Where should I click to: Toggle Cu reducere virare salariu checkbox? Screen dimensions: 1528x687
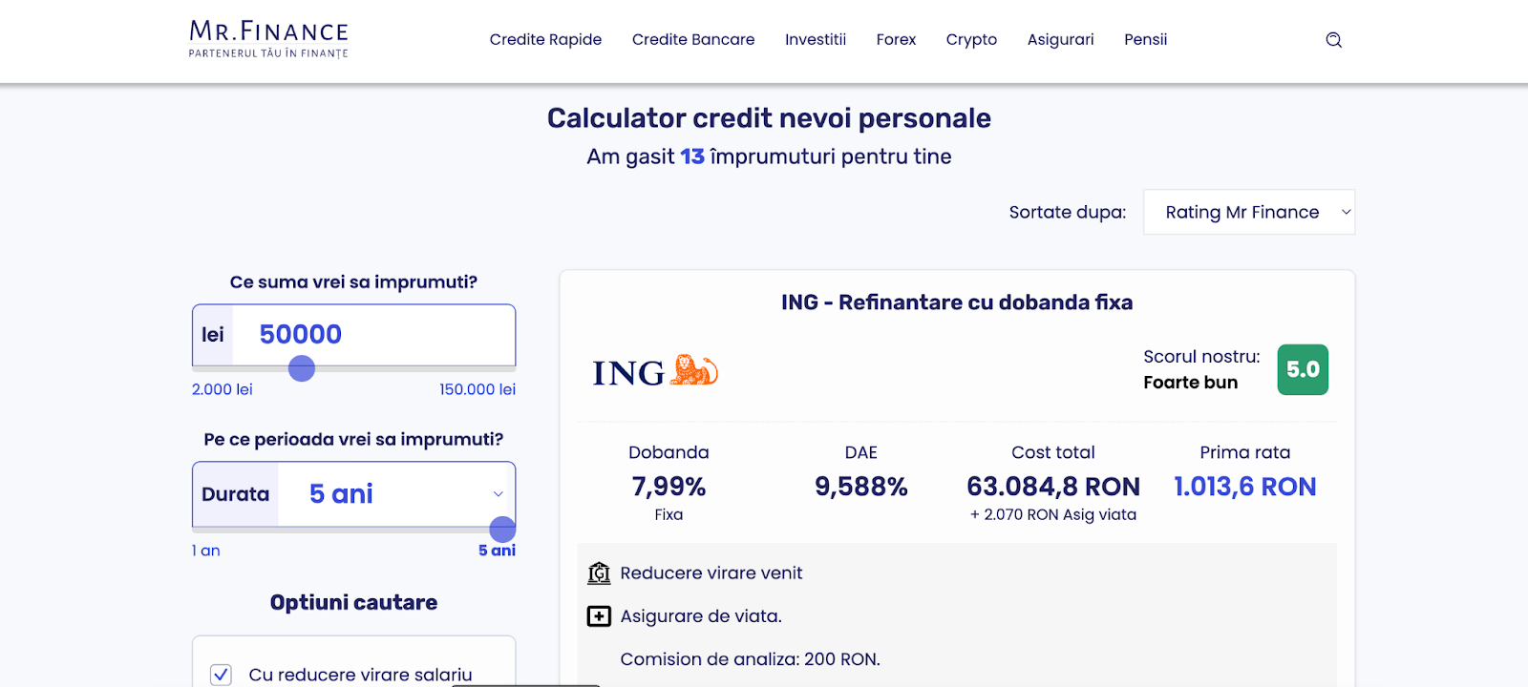click(x=221, y=675)
